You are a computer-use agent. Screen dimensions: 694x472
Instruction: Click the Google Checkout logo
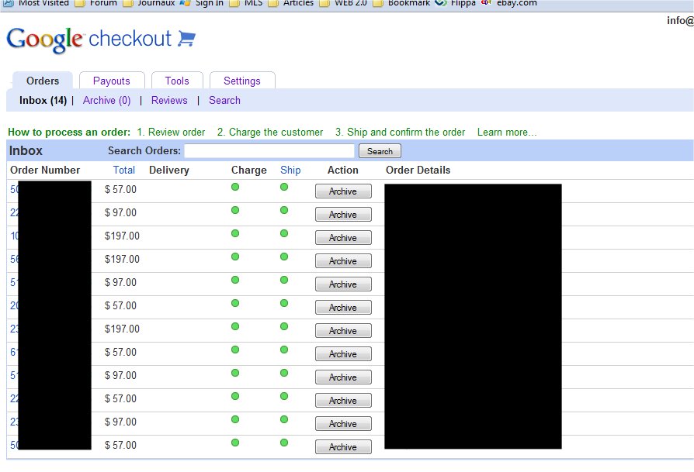[101, 39]
